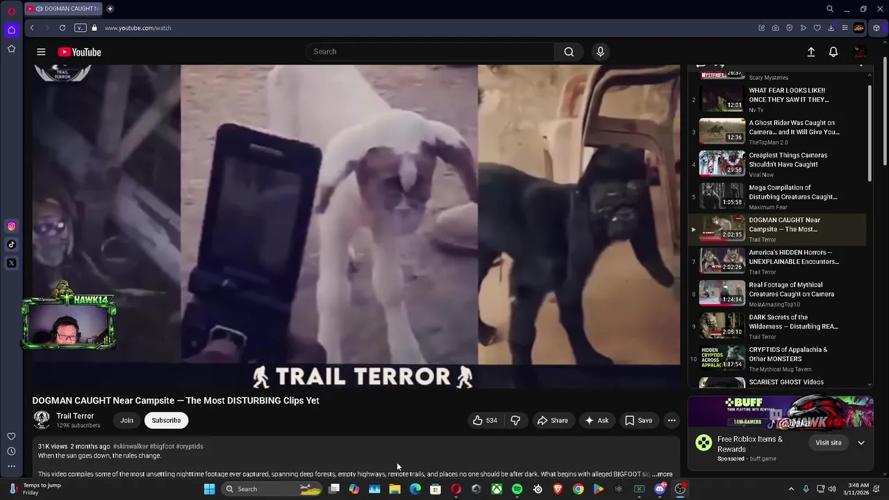Screen dimensions: 889x500
Task: Click the Opera browser menu logo
Action: coord(11,10)
